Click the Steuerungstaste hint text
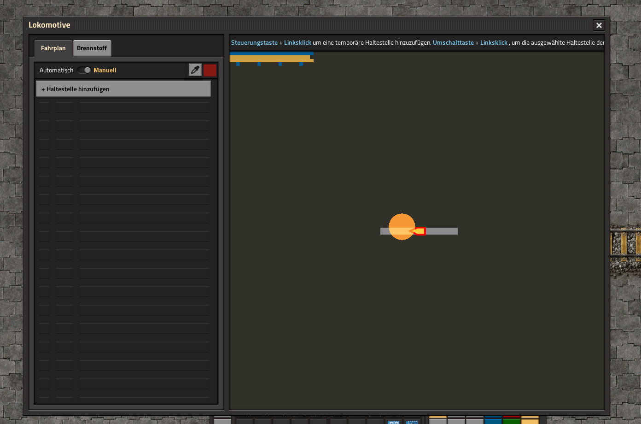 [x=254, y=42]
